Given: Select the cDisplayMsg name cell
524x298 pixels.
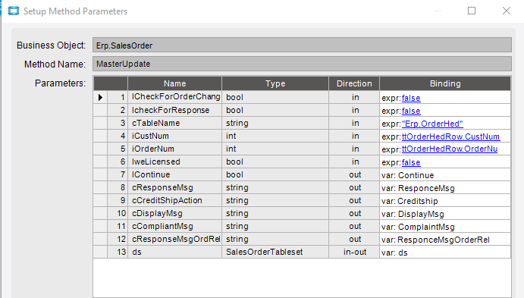Looking at the screenshot, I should (x=174, y=213).
